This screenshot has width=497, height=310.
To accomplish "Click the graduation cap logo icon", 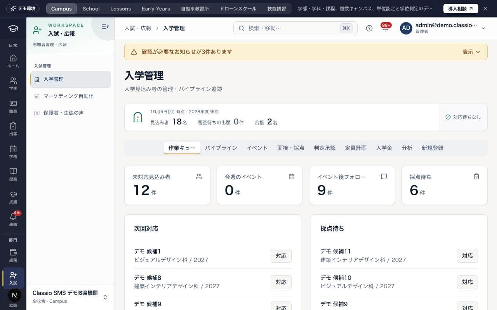I will (x=13, y=28).
